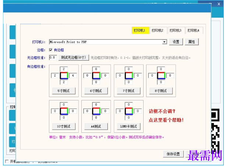
Task: Click the 8寸 colored border diagram icon
Action: [161, 75]
